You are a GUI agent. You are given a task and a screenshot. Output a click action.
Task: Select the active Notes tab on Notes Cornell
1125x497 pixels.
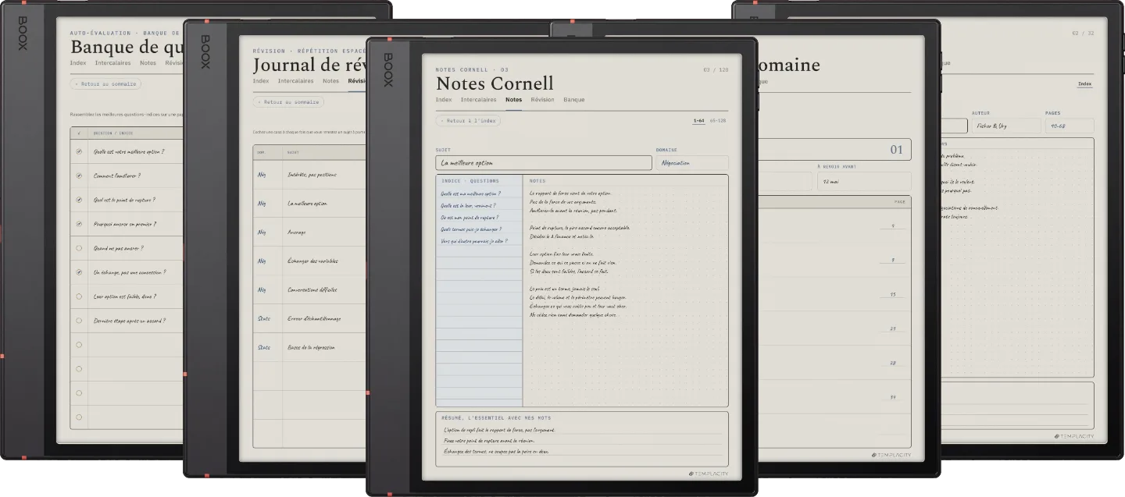pos(514,100)
